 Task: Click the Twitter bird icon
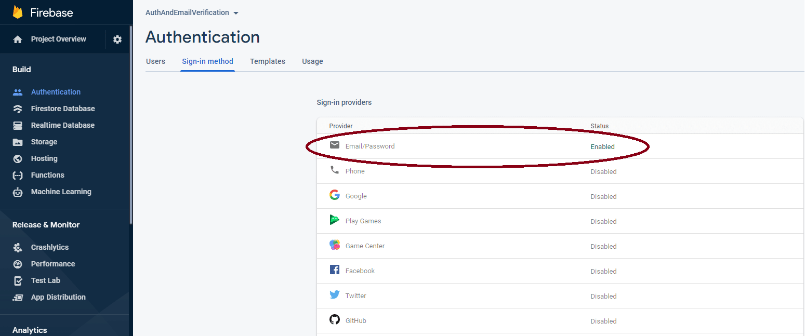[x=335, y=295]
